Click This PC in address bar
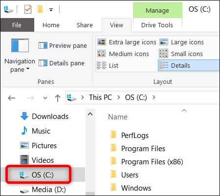 pyautogui.click(x=100, y=98)
